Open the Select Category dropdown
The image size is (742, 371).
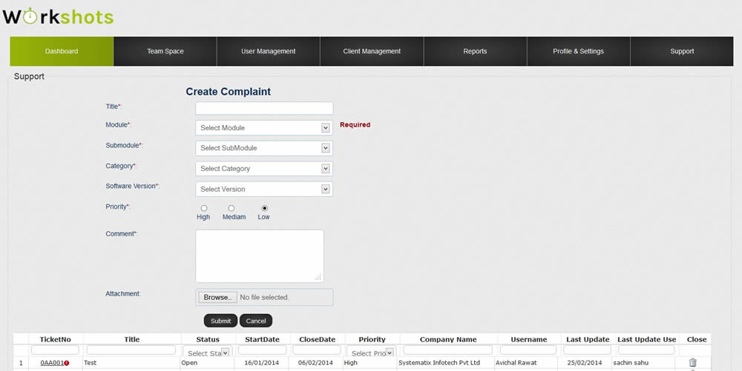pyautogui.click(x=263, y=169)
